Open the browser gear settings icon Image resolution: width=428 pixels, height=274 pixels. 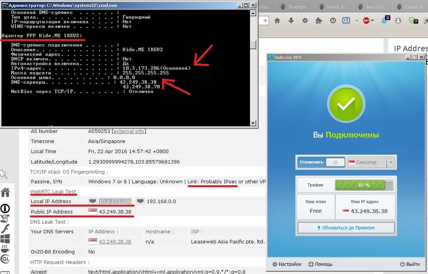click(x=305, y=21)
